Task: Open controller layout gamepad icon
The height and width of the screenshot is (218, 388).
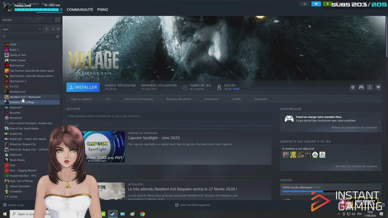Action: 361,87
